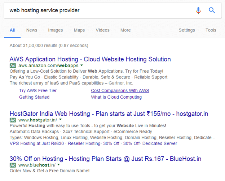Viewport: 225px width, 181px height.
Task: Open the search Tools menu
Action: click(211, 30)
